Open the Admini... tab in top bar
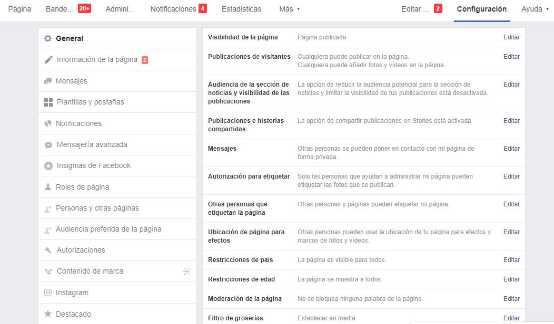The height and width of the screenshot is (324, 554). (x=120, y=9)
